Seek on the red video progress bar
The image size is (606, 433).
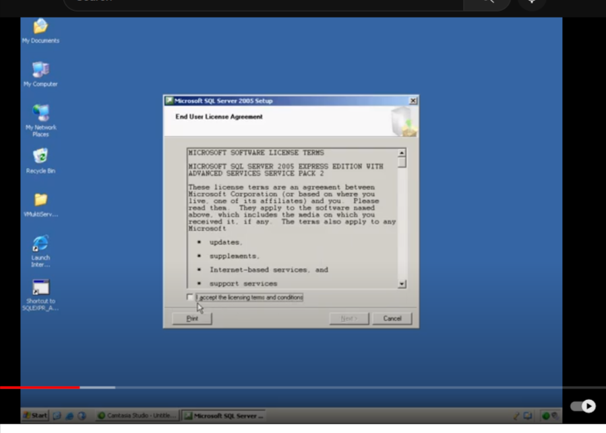(40, 387)
